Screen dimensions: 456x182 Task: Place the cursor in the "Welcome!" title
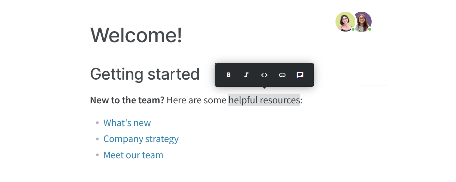click(x=136, y=35)
